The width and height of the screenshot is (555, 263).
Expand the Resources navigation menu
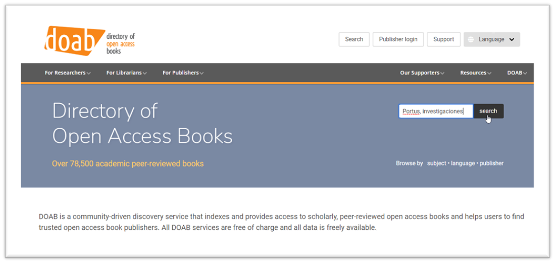[x=475, y=73]
